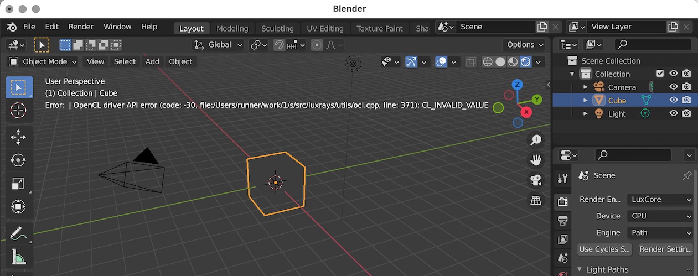Click the zoom magnifier in viewport
The width and height of the screenshot is (698, 276).
[x=536, y=140]
